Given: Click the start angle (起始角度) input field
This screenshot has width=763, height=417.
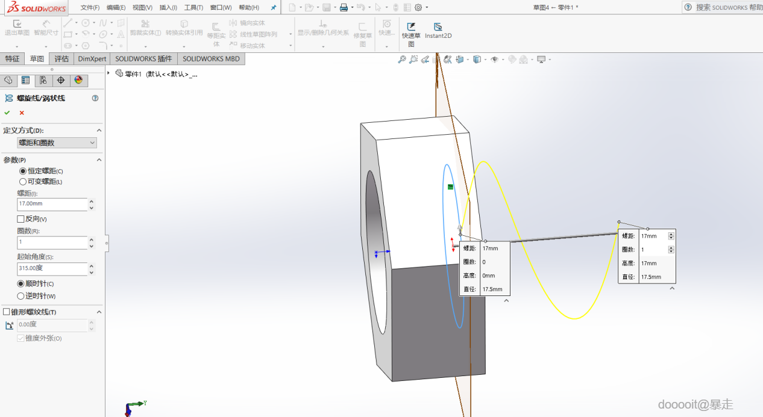Looking at the screenshot, I should coord(52,269).
